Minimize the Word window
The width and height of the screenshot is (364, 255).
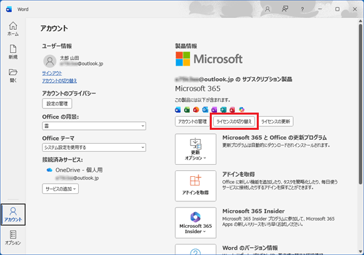(x=320, y=9)
